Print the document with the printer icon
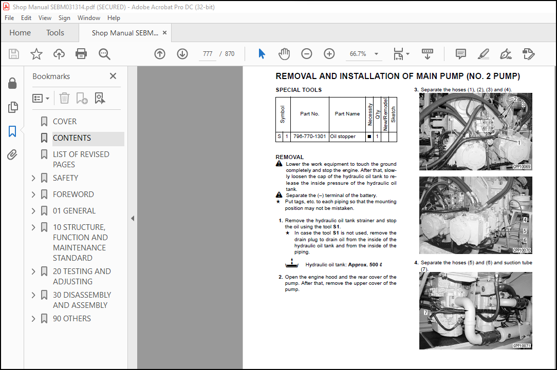The width and height of the screenshot is (557, 370). tap(81, 54)
